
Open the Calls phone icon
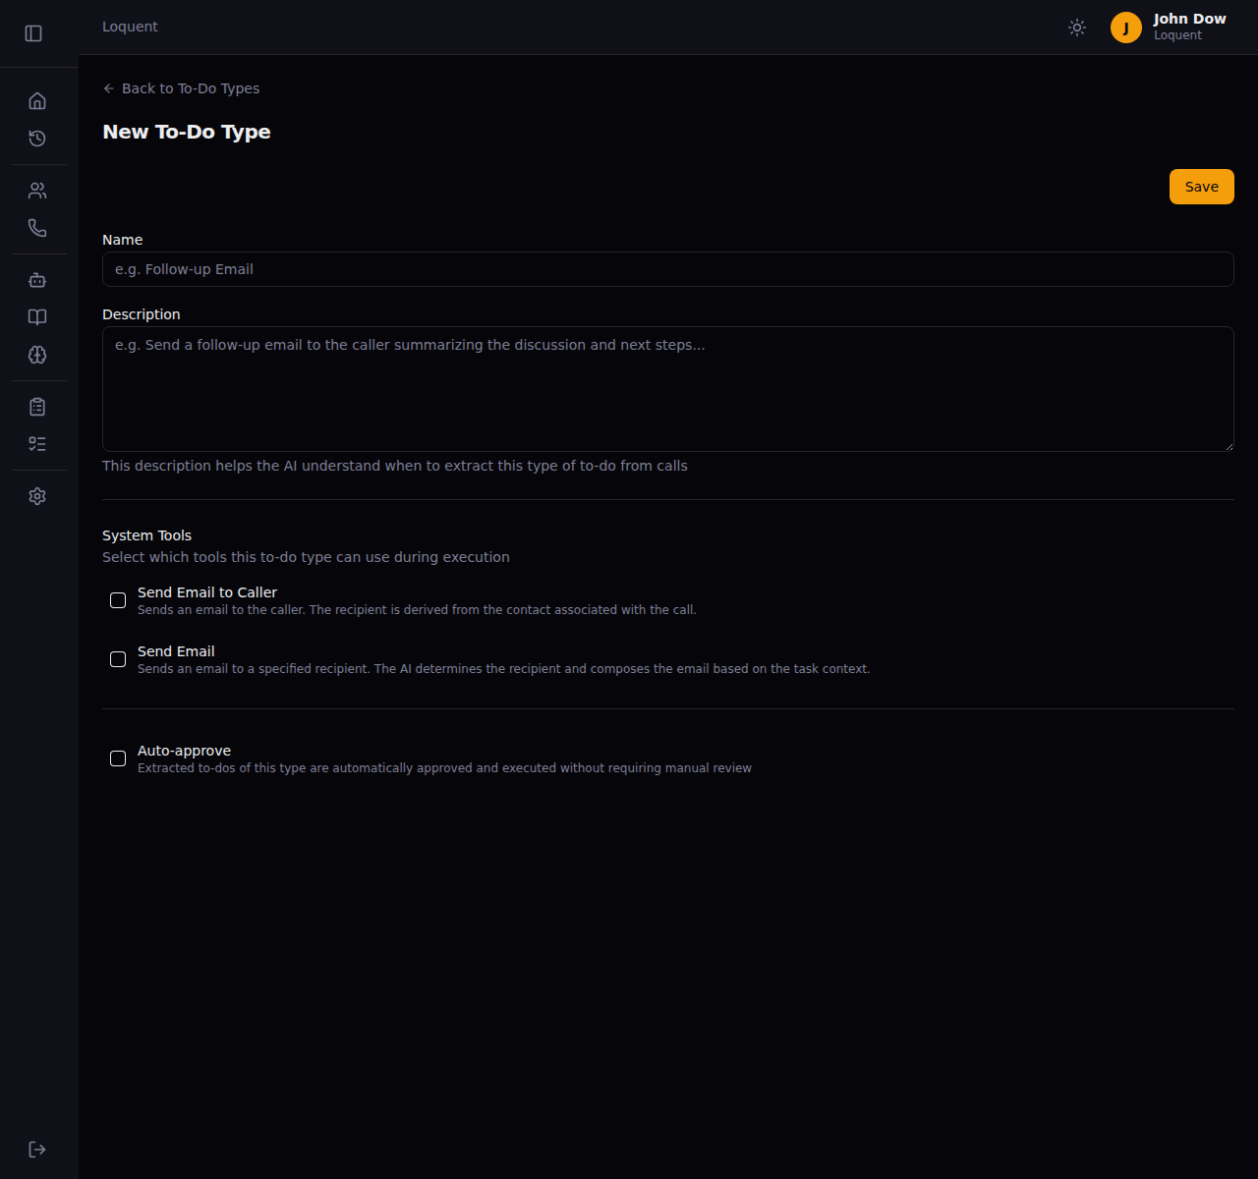37,228
